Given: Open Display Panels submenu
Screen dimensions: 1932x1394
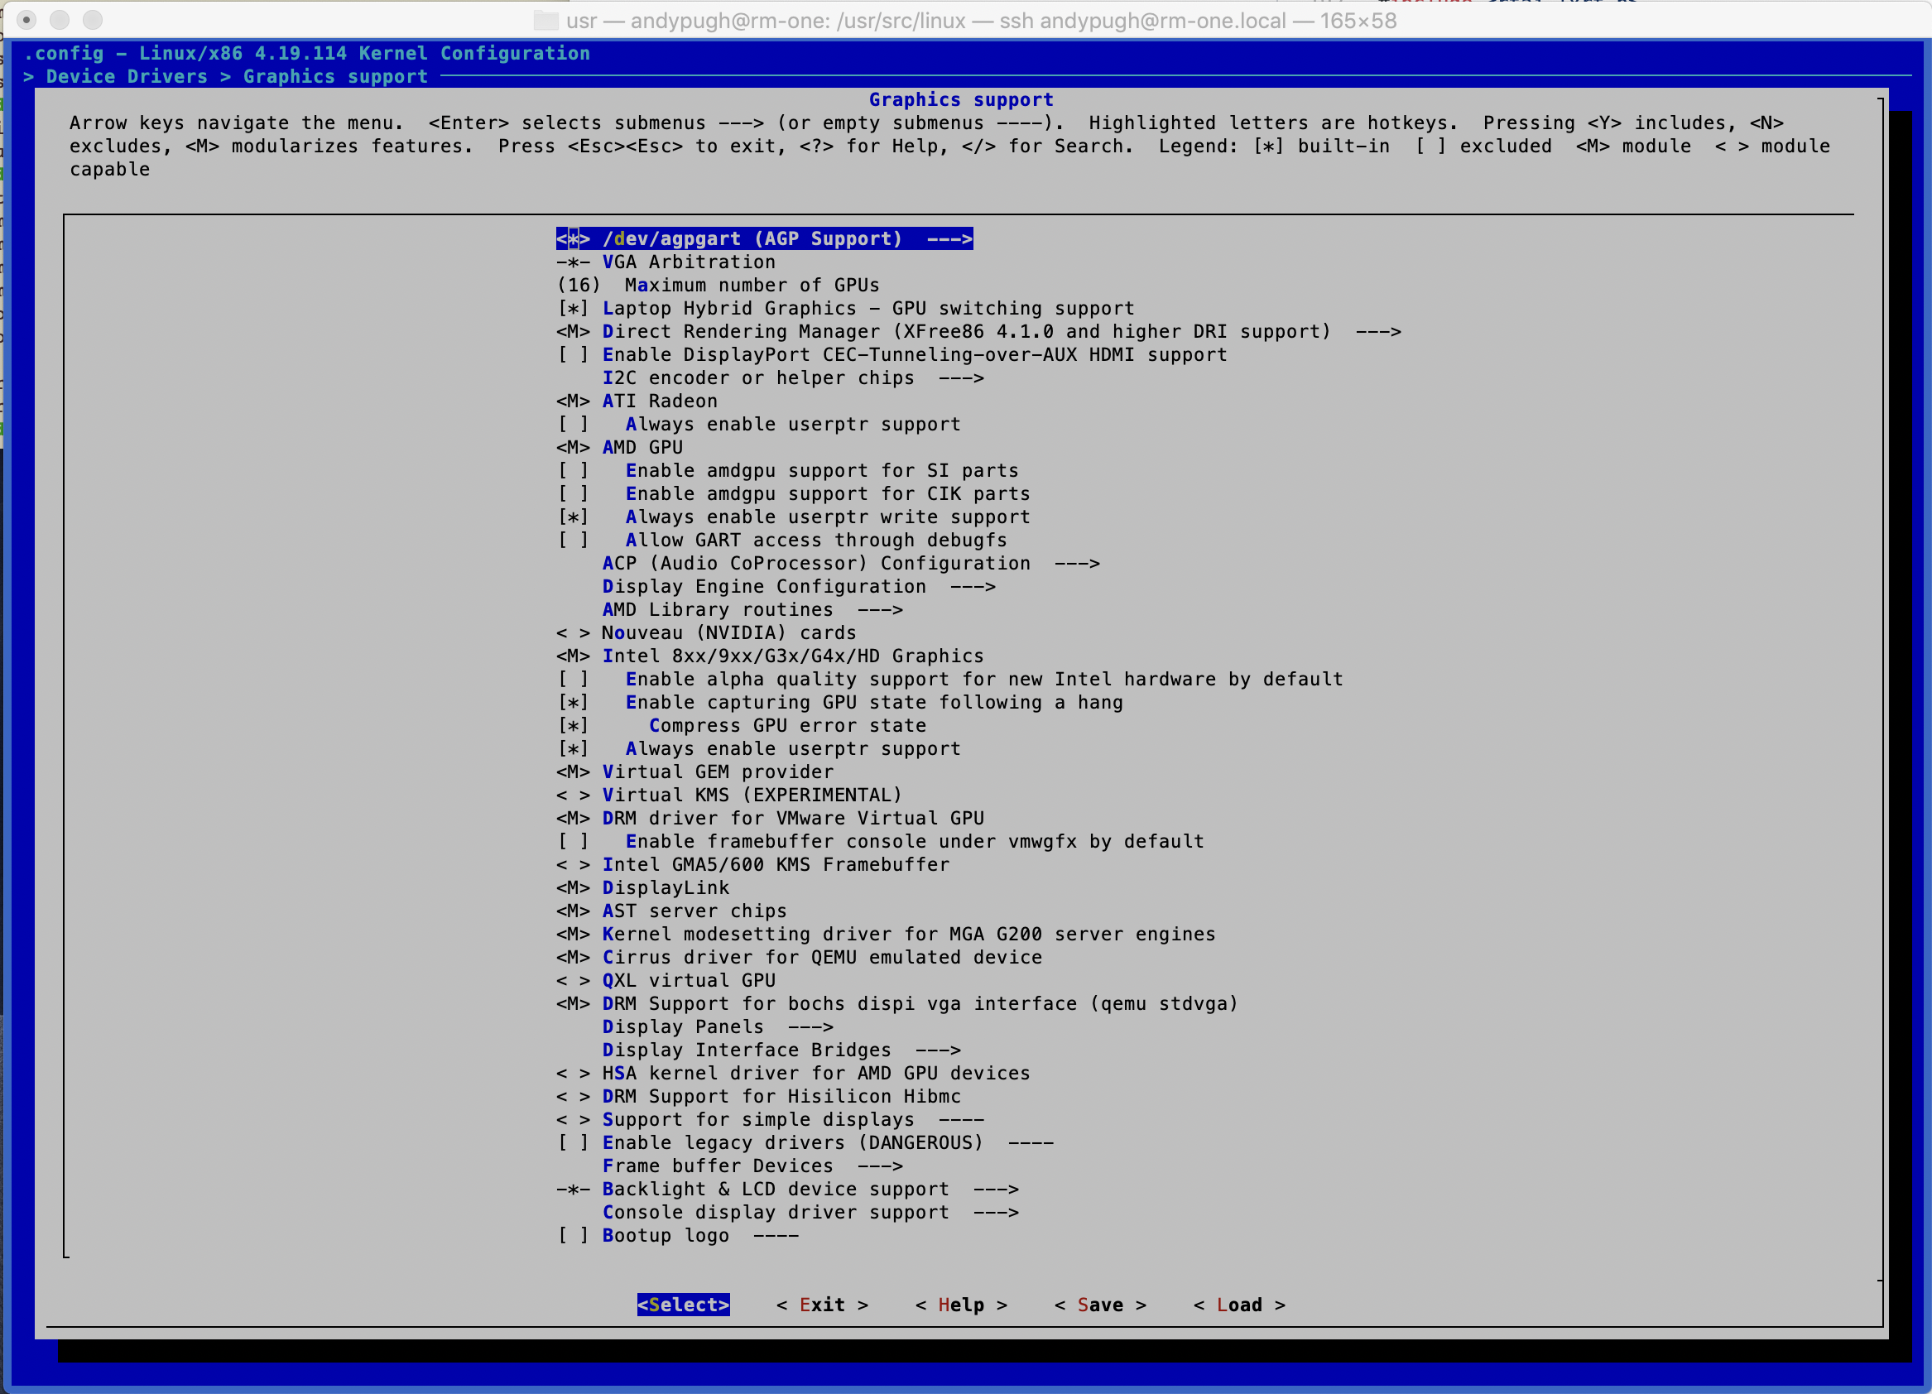Looking at the screenshot, I should coord(718,1026).
